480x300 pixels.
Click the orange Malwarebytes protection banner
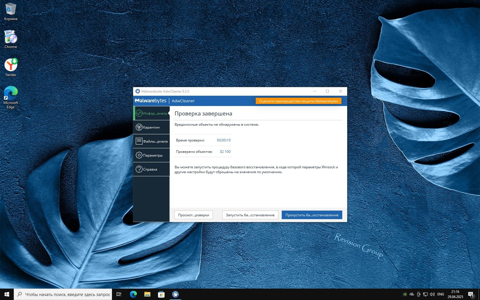[x=298, y=101]
